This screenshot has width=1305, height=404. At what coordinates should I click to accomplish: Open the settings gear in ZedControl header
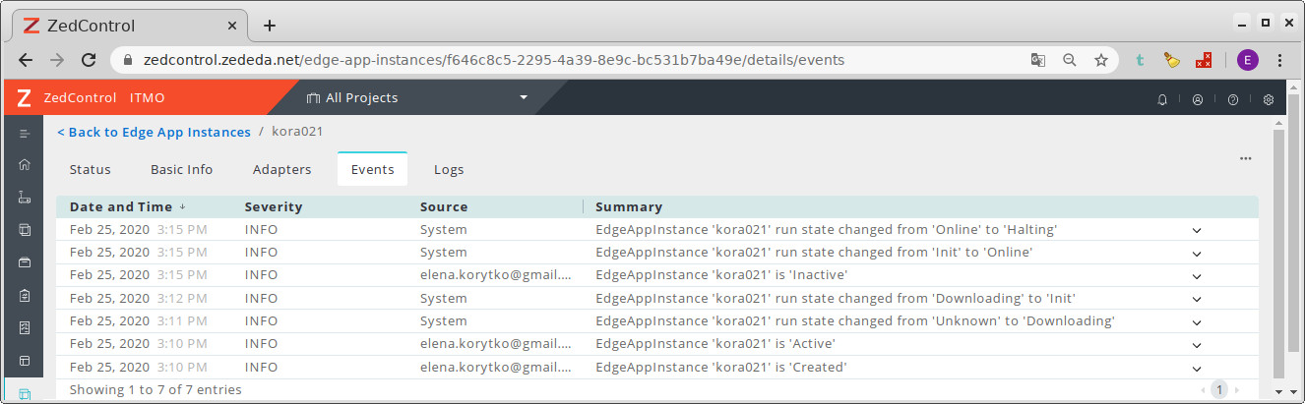tap(1268, 99)
